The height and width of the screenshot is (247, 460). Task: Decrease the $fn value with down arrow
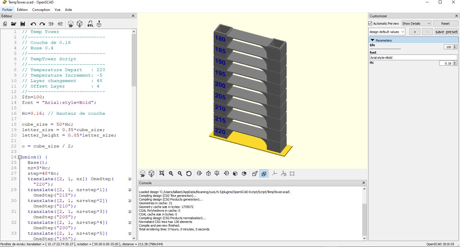tap(455, 48)
